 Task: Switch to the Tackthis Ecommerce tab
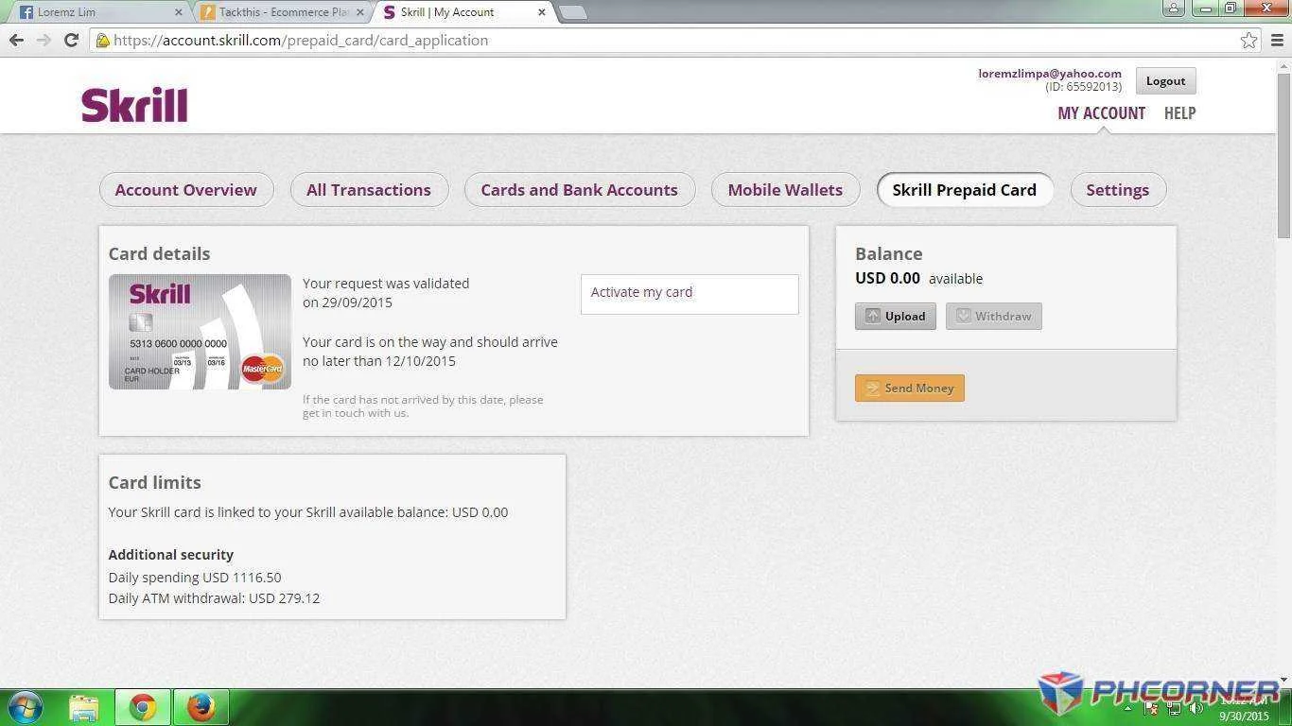pyautogui.click(x=284, y=12)
